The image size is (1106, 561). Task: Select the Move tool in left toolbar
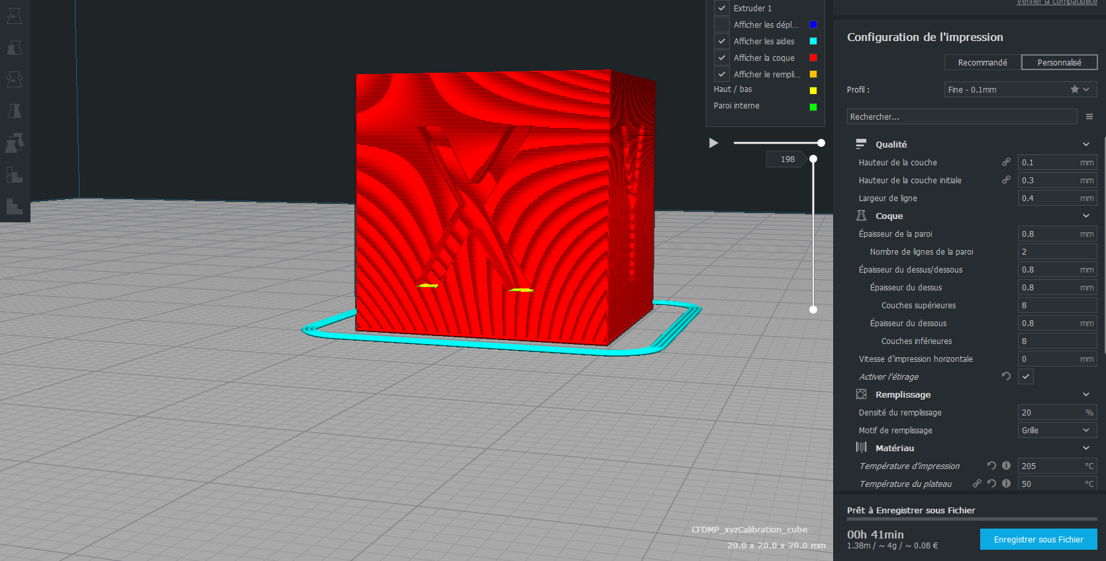click(15, 16)
